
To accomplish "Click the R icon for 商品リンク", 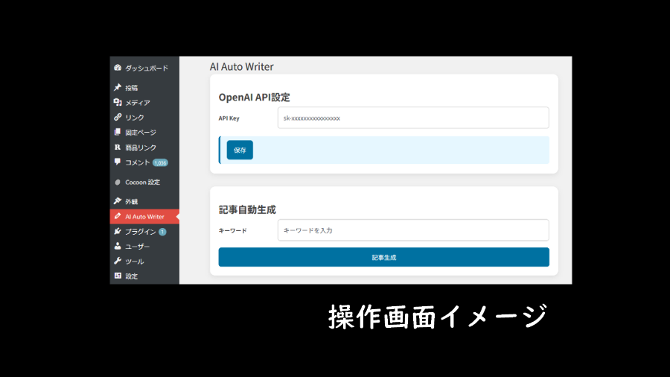I will point(118,147).
